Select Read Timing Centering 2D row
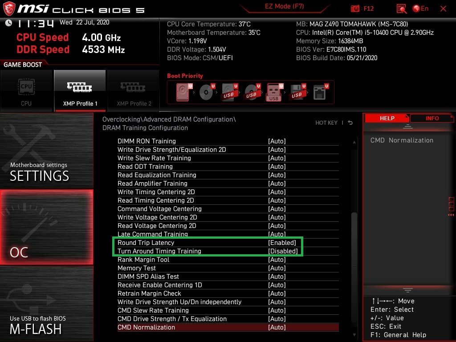 (x=228, y=200)
